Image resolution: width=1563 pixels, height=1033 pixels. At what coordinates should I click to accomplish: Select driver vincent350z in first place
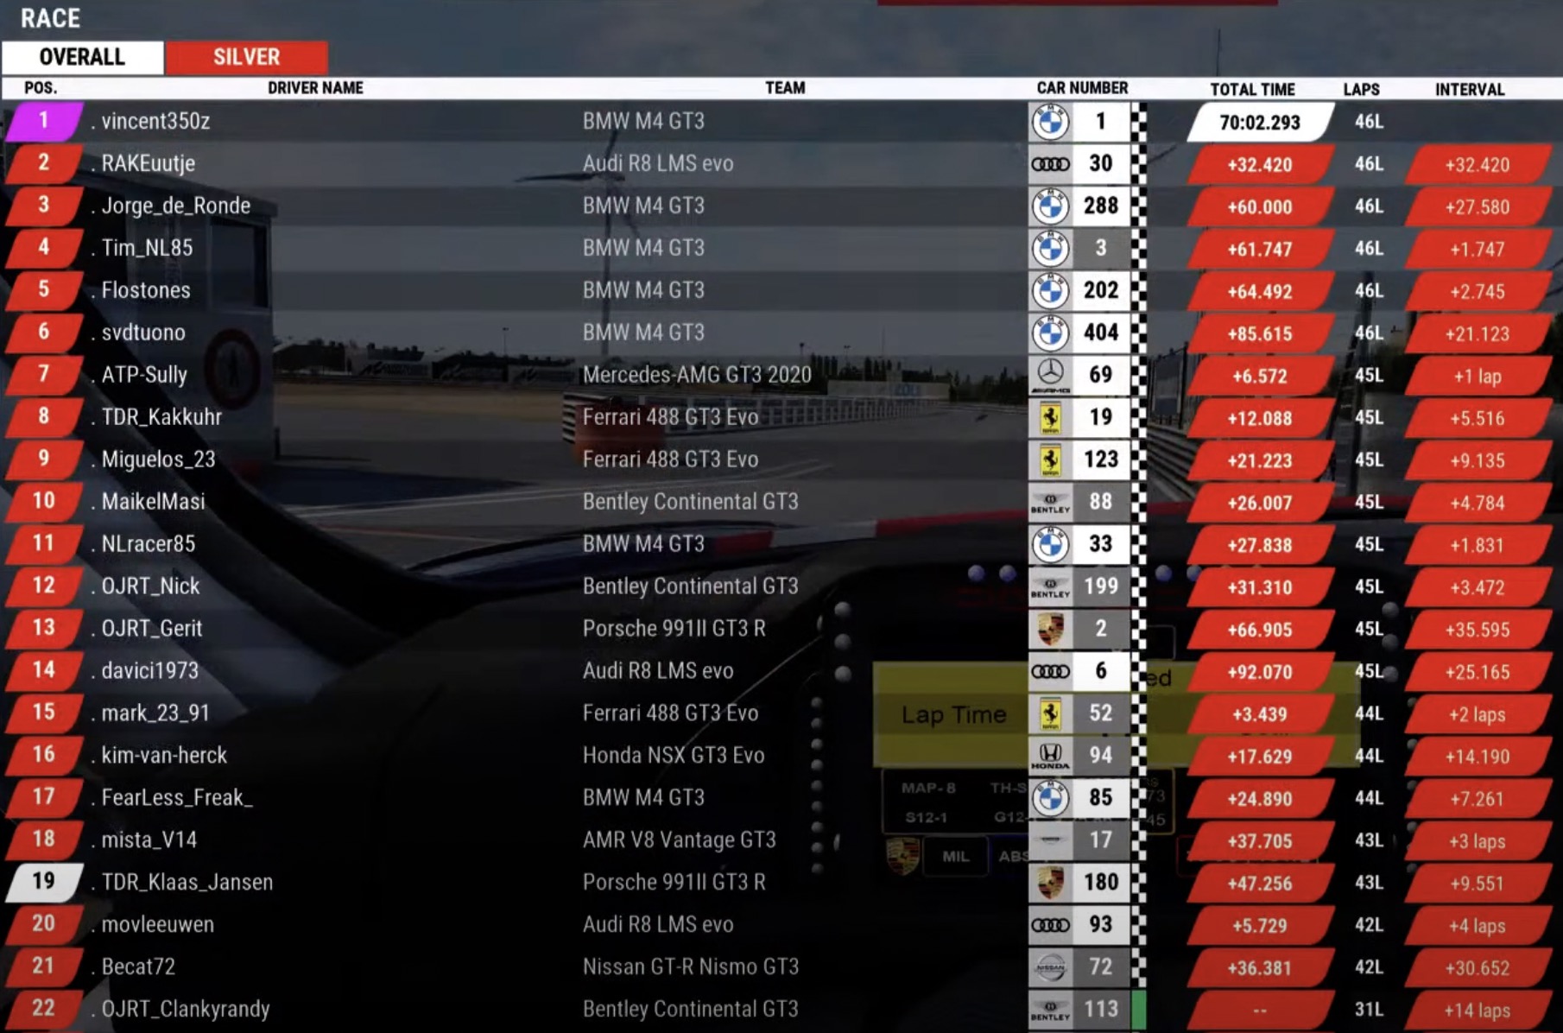click(x=155, y=122)
